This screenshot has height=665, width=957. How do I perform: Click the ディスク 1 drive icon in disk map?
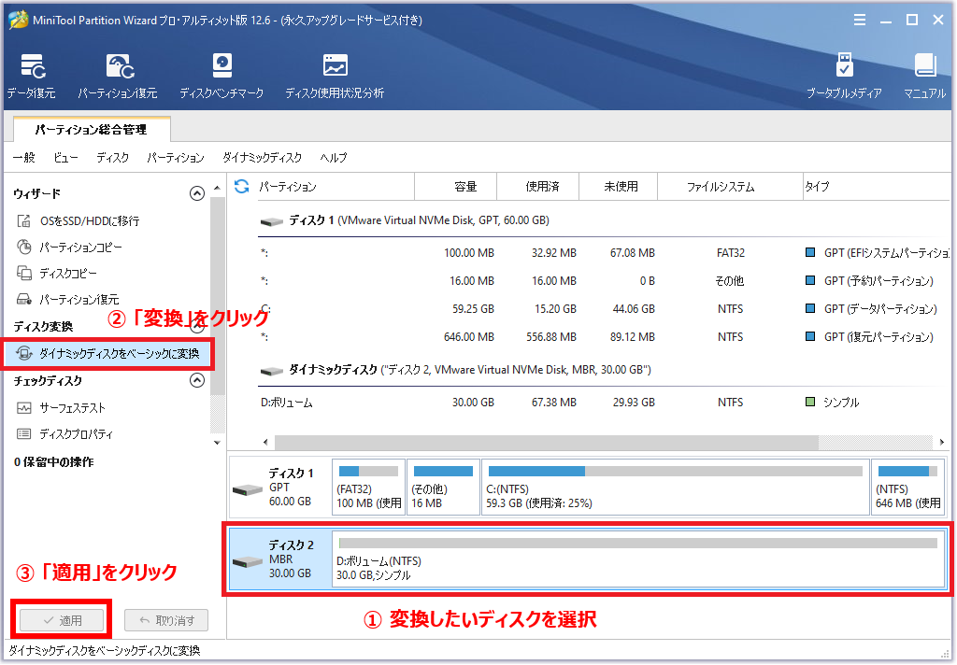[248, 489]
